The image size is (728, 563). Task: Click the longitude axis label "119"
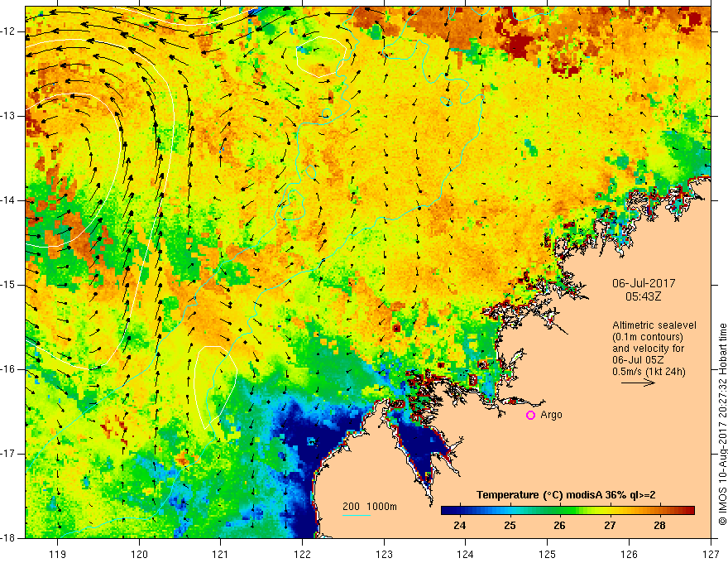[x=58, y=554]
